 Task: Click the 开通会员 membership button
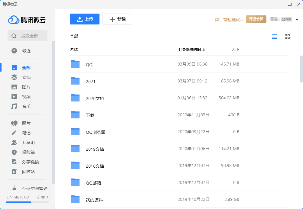click(256, 19)
